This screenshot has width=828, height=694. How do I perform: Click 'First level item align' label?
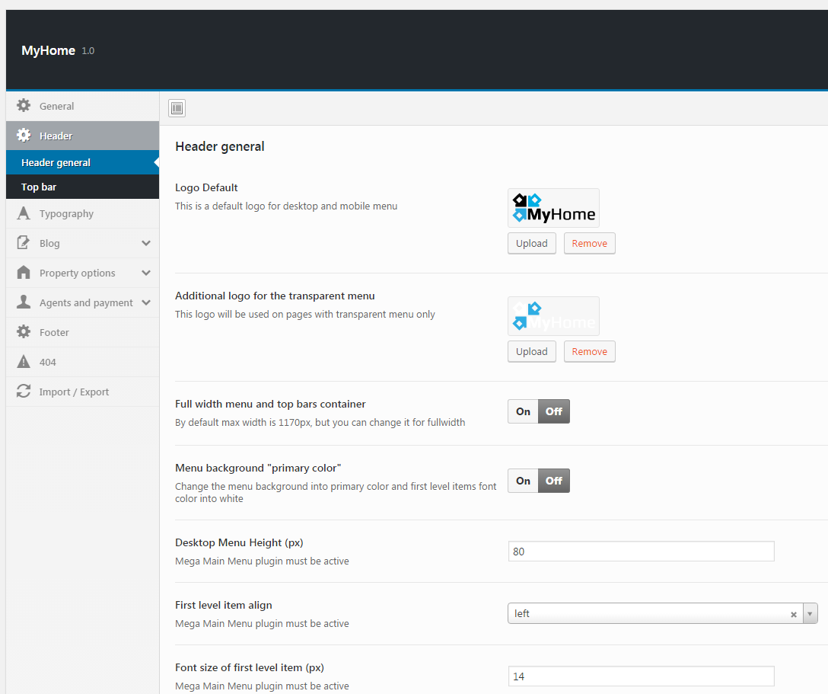pos(224,605)
